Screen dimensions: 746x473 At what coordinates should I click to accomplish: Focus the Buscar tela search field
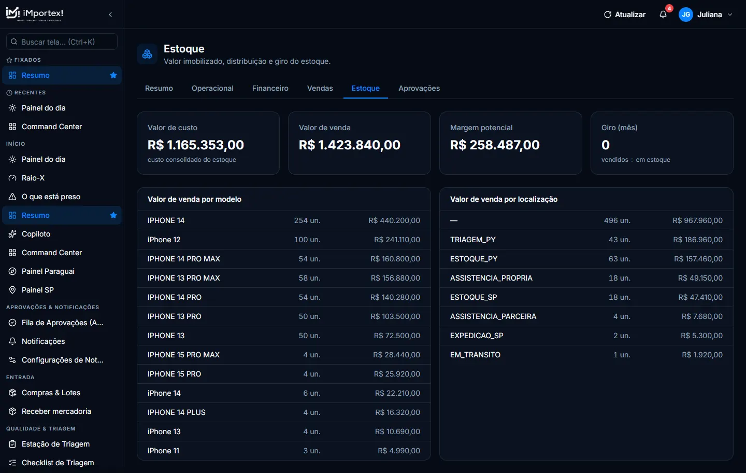coord(62,42)
